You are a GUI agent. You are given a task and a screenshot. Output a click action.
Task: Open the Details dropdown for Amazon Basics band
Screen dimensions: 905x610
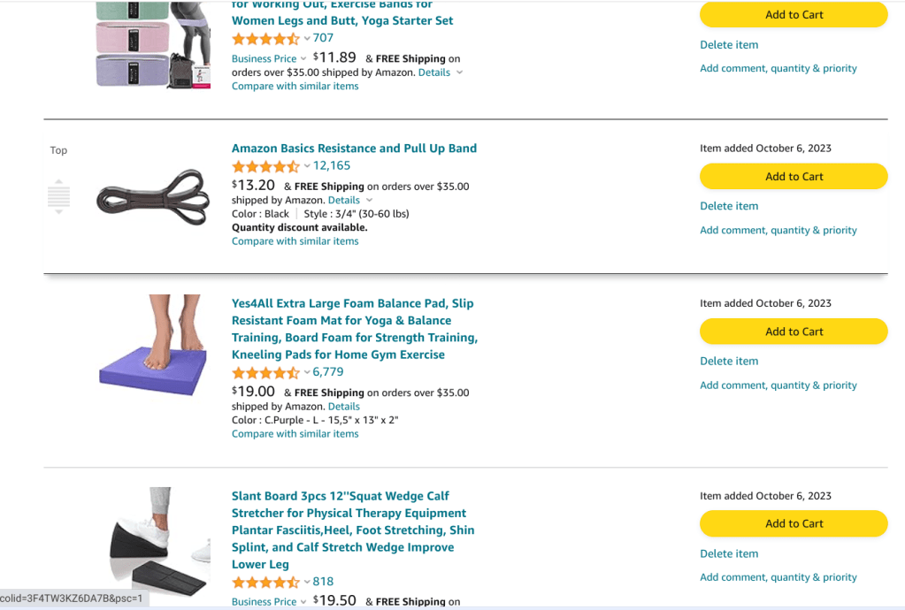click(x=344, y=200)
